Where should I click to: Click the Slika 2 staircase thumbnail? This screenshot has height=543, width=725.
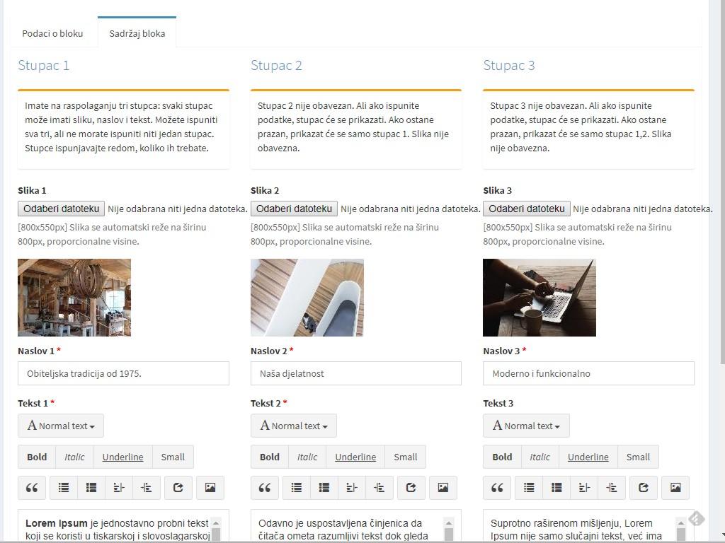pyautogui.click(x=307, y=298)
